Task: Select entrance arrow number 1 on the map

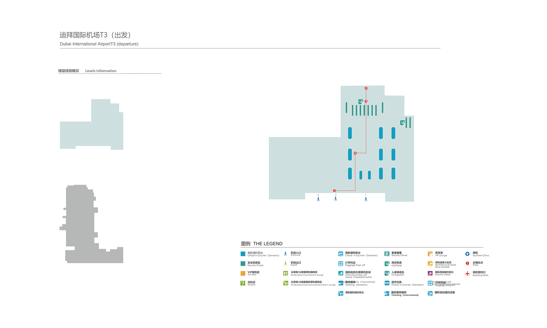Action: click(x=366, y=199)
